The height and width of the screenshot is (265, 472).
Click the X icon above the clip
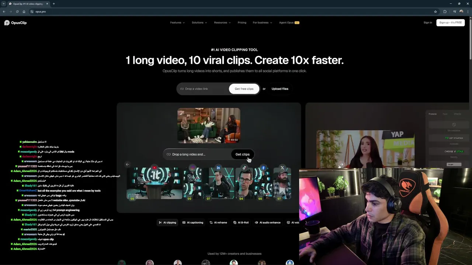pyautogui.click(x=282, y=168)
